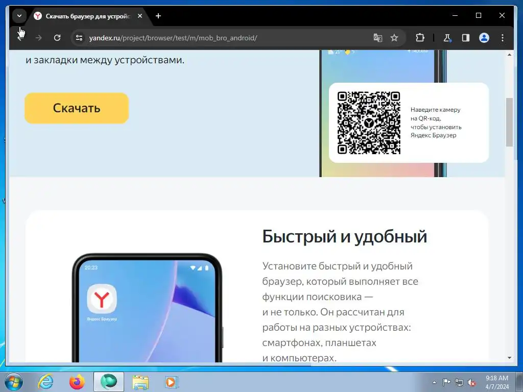The height and width of the screenshot is (392, 523).
Task: Open Chrome Labs flask icon
Action: pyautogui.click(x=447, y=38)
